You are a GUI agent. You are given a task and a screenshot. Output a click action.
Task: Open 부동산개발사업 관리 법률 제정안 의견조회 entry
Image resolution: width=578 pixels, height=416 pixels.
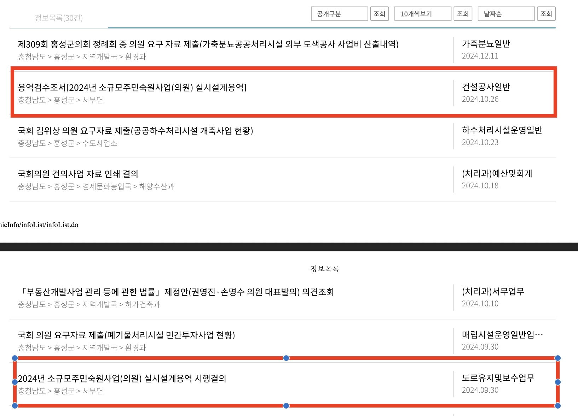tap(176, 292)
